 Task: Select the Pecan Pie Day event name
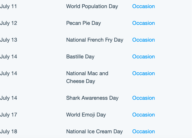(x=83, y=23)
